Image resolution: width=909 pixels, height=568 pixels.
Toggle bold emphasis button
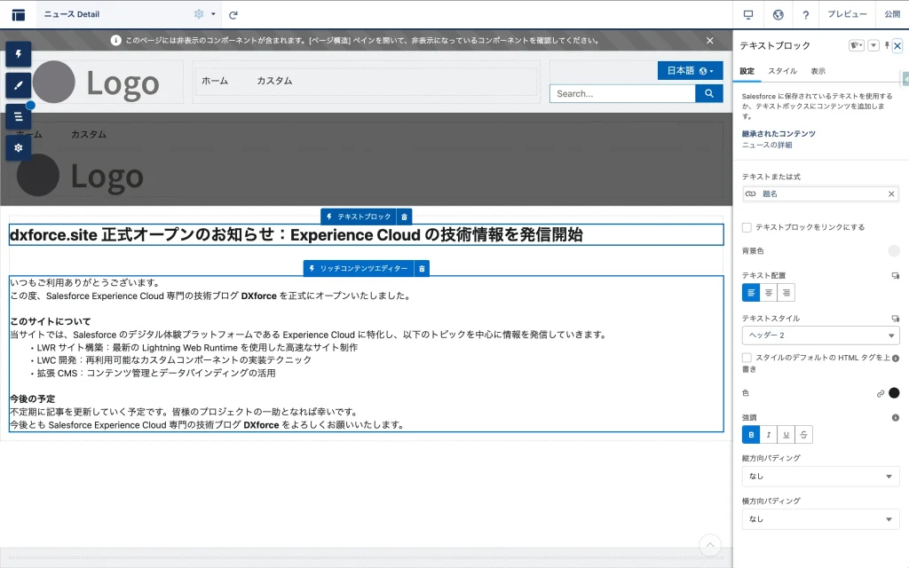click(x=751, y=435)
